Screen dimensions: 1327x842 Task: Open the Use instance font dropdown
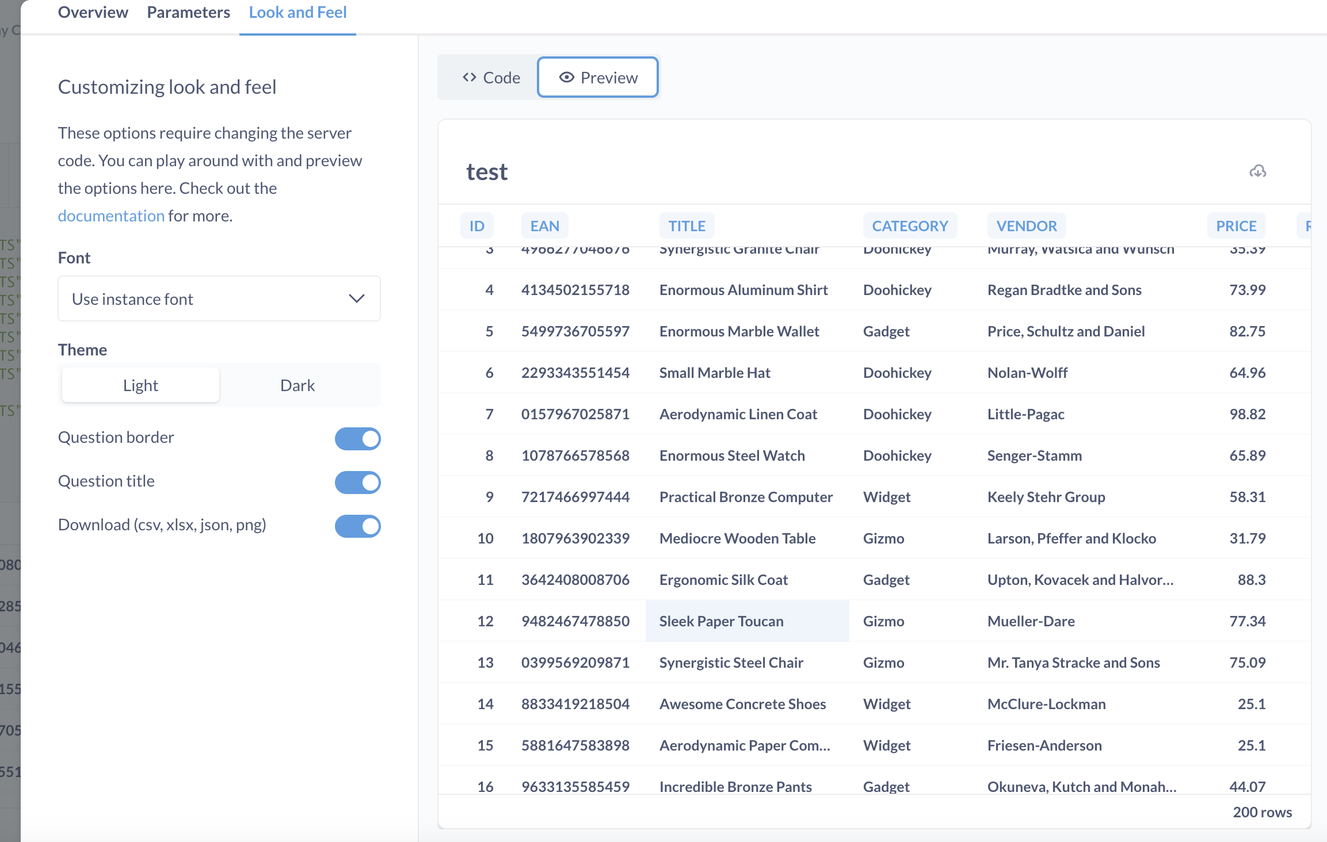219,298
